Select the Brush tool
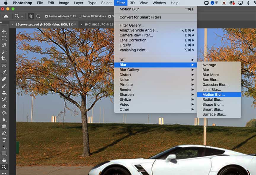 (4, 86)
